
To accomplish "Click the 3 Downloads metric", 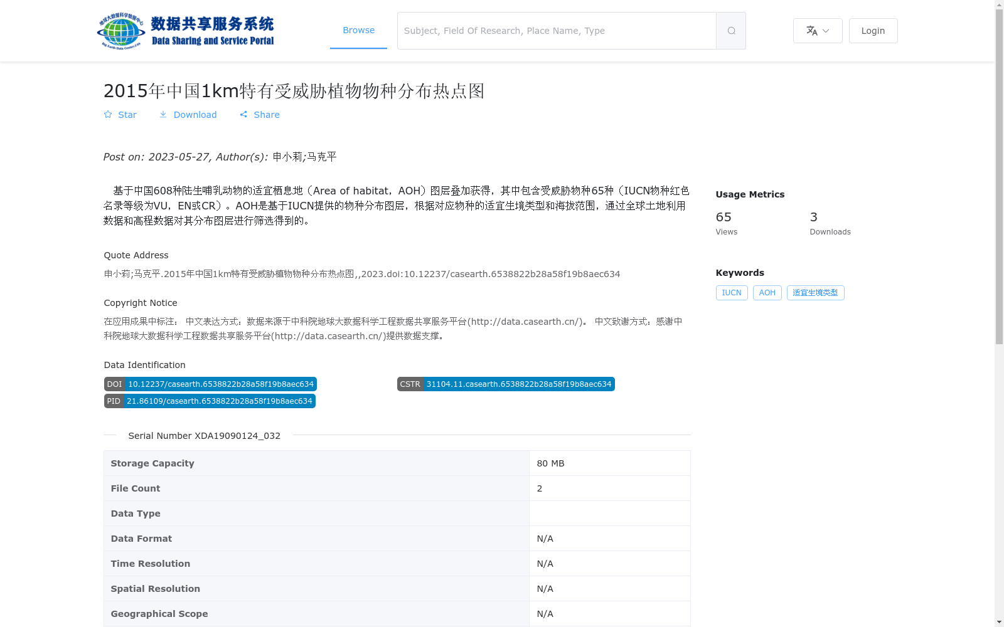I will click(830, 223).
